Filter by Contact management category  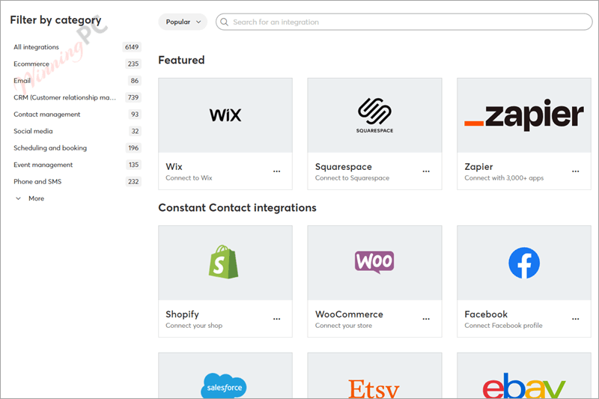(x=47, y=115)
